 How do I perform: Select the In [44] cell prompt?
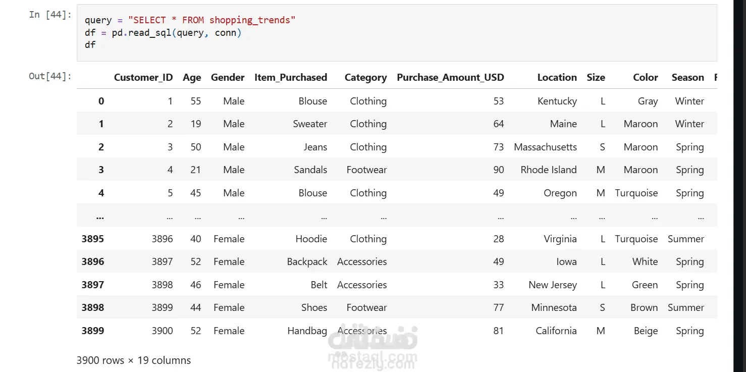point(50,14)
